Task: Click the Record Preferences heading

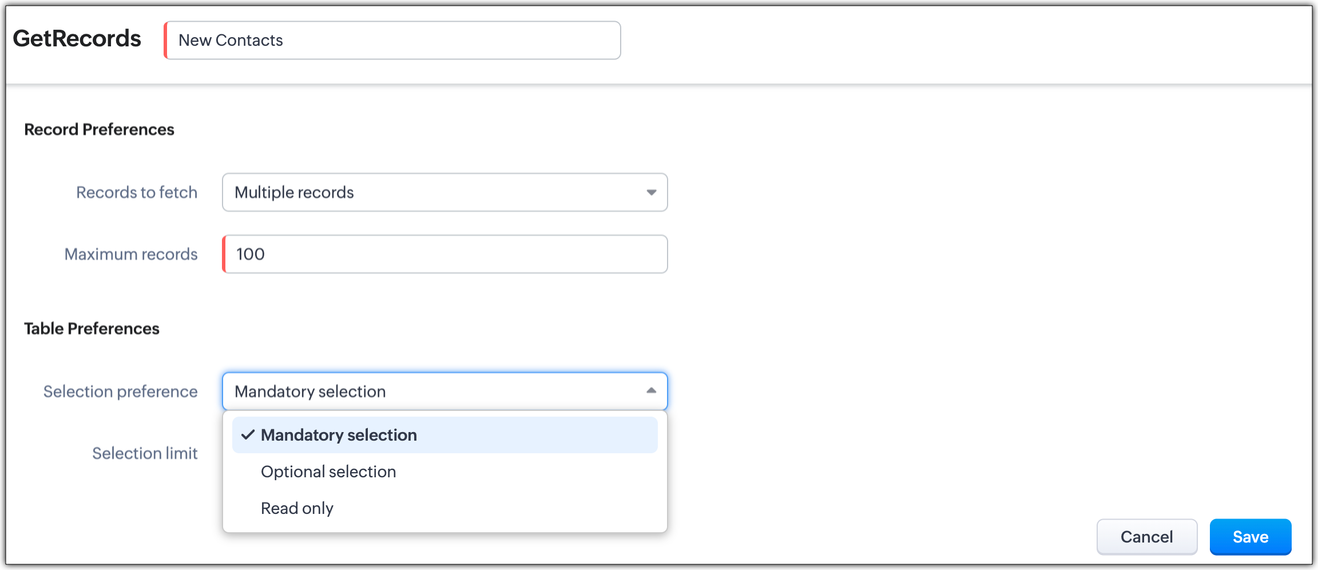Action: point(99,129)
